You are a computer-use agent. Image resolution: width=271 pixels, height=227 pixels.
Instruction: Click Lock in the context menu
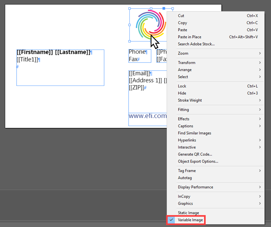[182, 86]
